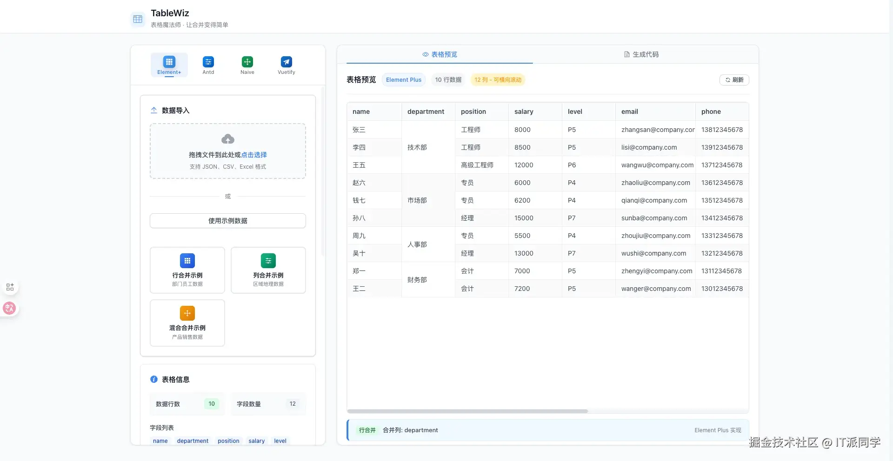
Task: Switch to the 生成代码 tab
Action: [641, 54]
